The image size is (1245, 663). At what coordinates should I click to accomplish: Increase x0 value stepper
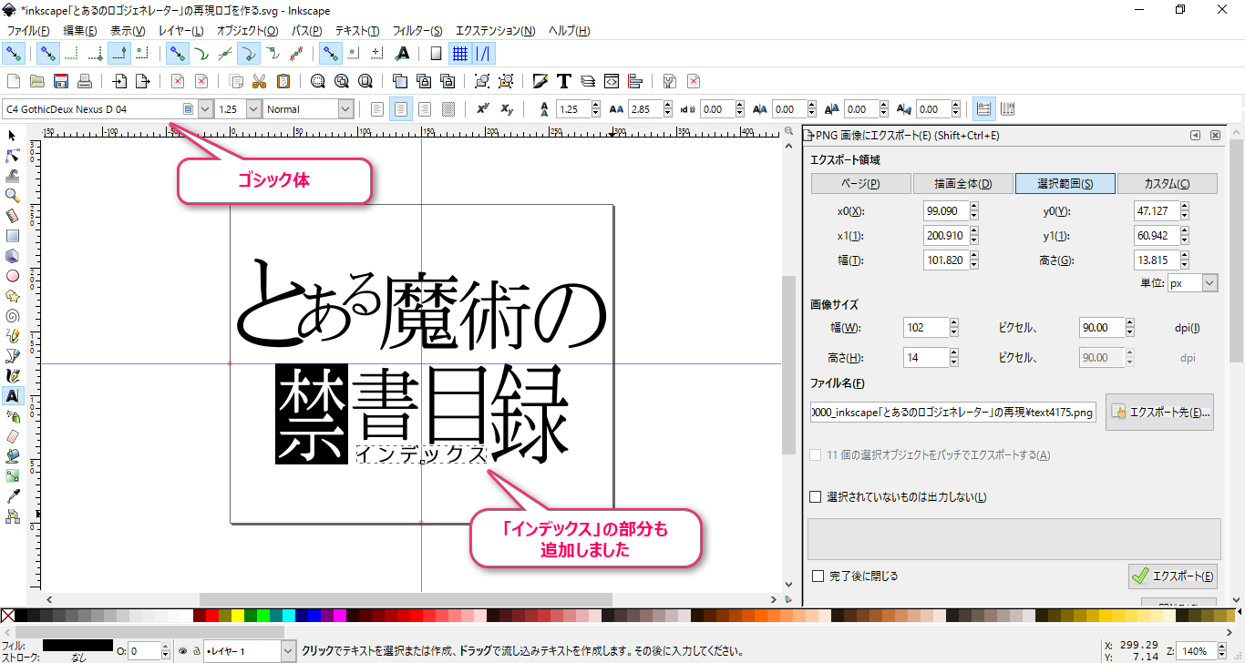(973, 207)
